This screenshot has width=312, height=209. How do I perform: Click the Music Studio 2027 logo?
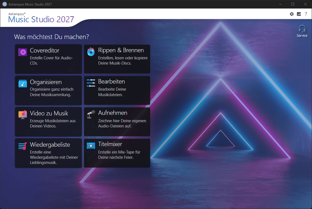point(41,18)
